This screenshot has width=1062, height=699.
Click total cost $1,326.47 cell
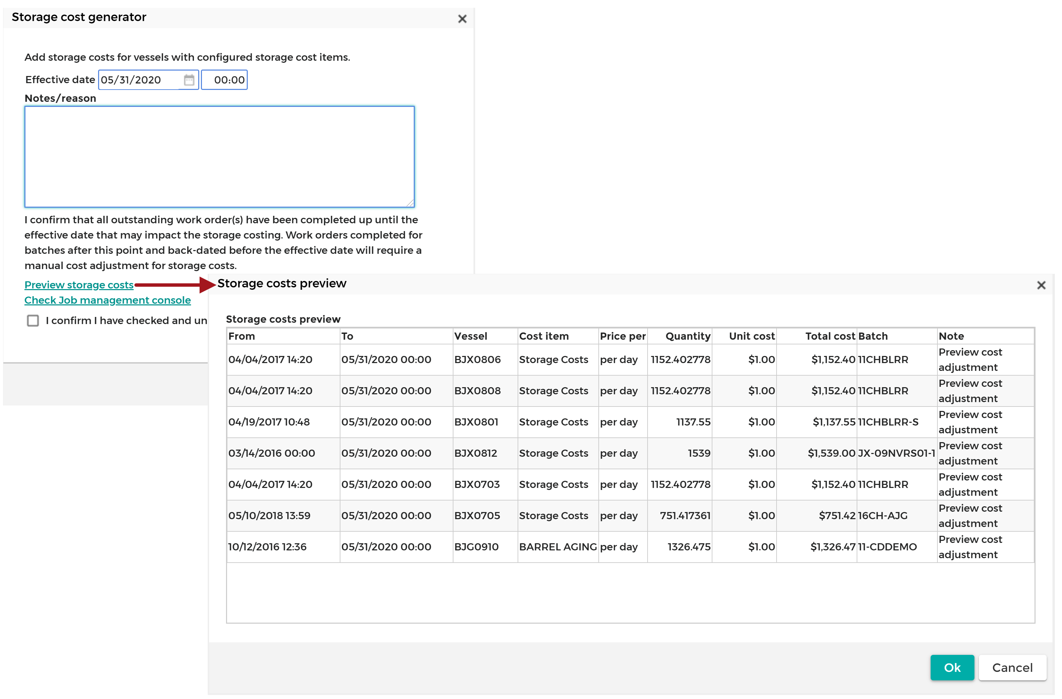click(x=817, y=547)
